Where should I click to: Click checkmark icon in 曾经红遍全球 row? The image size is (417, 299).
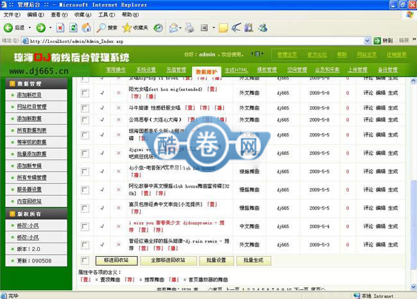coord(102,245)
